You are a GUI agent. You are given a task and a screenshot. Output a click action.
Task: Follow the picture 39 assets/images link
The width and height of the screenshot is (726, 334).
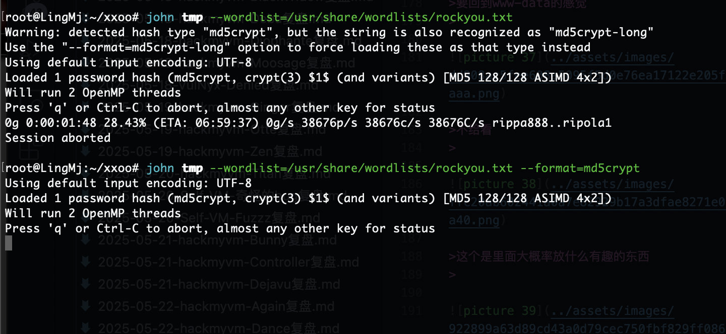[612, 311]
